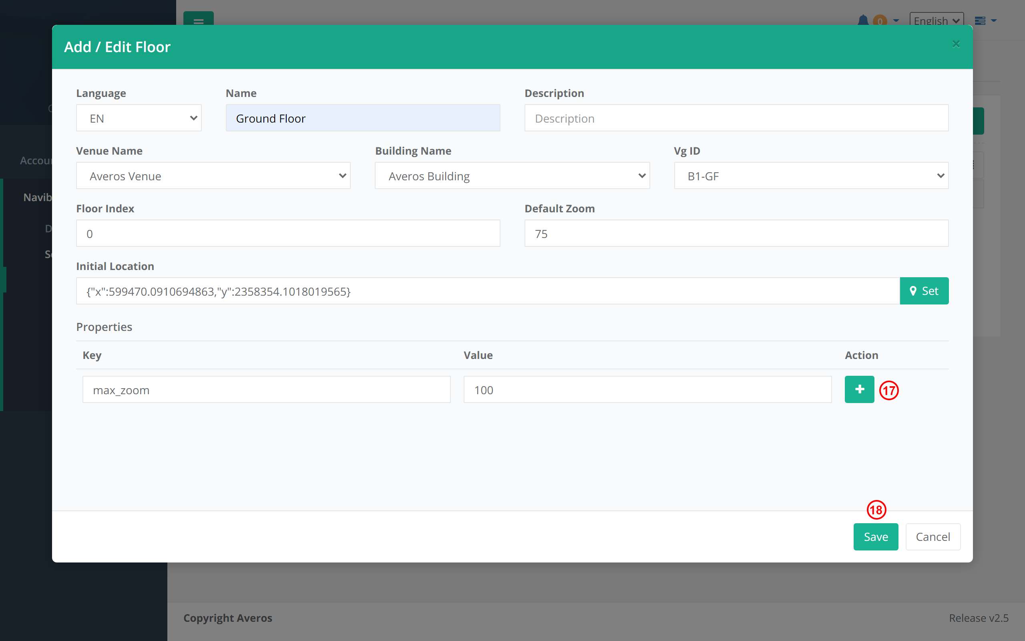Screen dimensions: 1025x641
Task: Click the Name field Ground Floor
Action: (x=363, y=118)
